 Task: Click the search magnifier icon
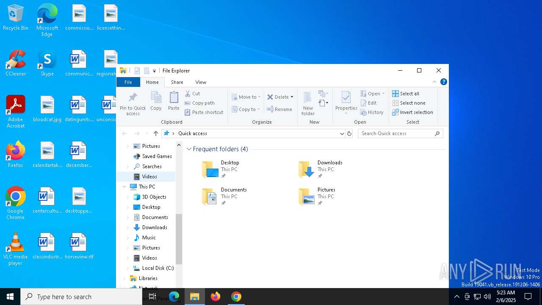point(437,133)
